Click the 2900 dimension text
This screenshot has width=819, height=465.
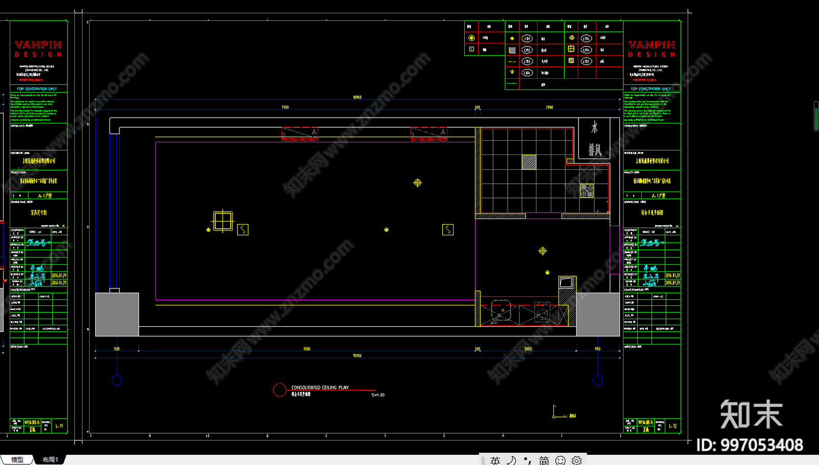(x=549, y=107)
